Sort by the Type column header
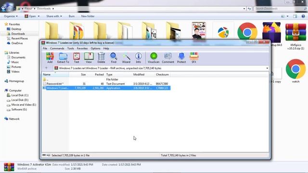The width and height of the screenshot is (308, 173). tap(119, 74)
